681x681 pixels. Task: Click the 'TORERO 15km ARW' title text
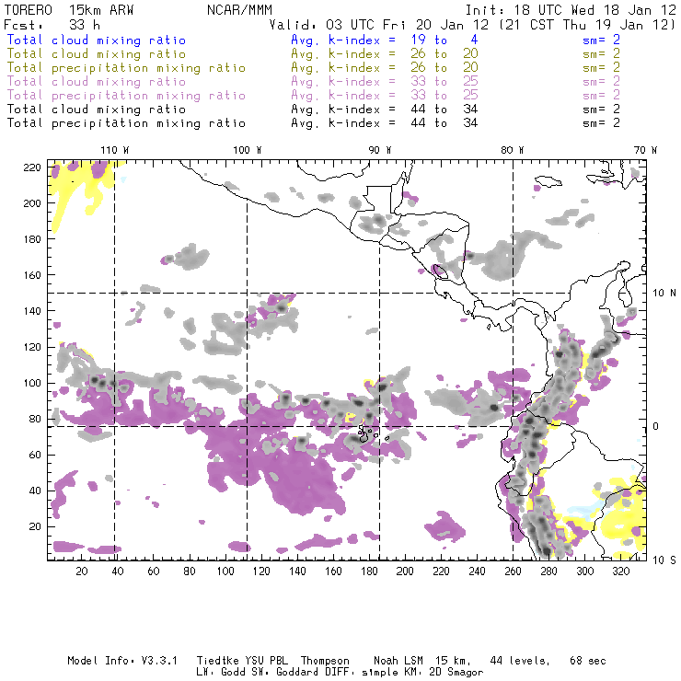(x=69, y=10)
